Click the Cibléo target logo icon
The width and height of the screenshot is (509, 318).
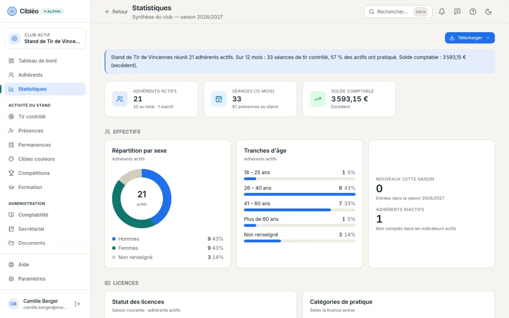click(x=12, y=11)
